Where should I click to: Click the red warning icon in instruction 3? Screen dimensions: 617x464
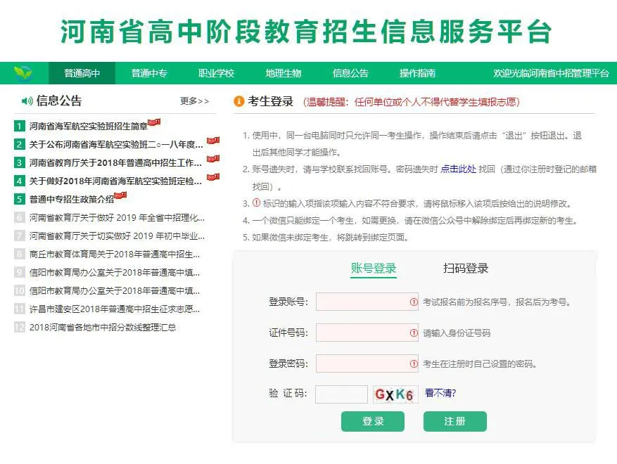pos(256,203)
